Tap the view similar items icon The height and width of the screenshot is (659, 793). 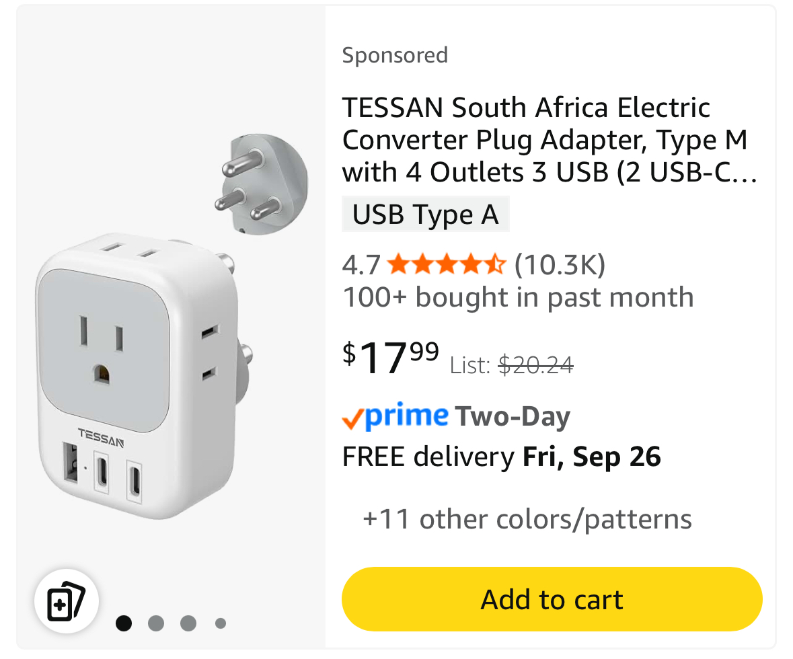[67, 600]
